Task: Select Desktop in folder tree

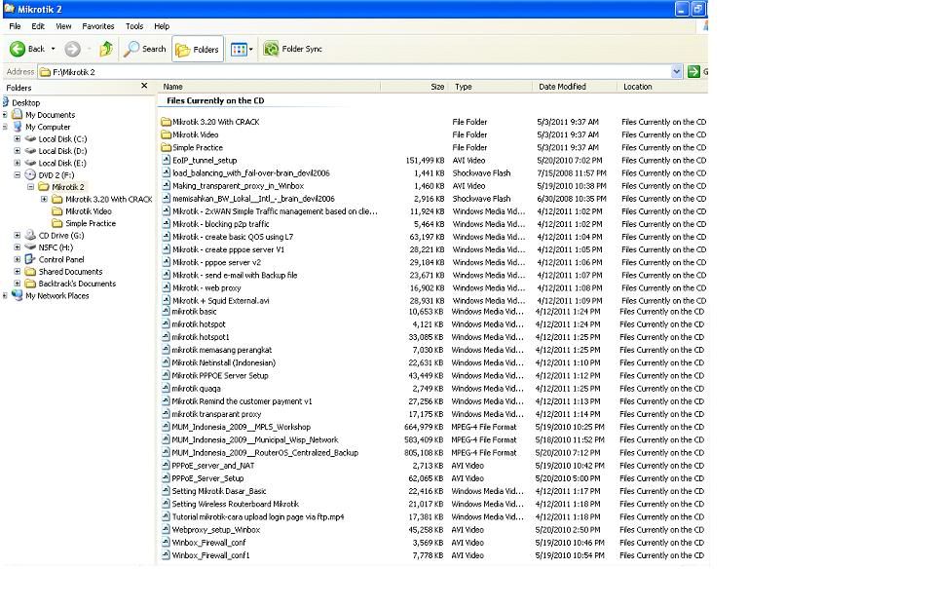Action: 25,102
